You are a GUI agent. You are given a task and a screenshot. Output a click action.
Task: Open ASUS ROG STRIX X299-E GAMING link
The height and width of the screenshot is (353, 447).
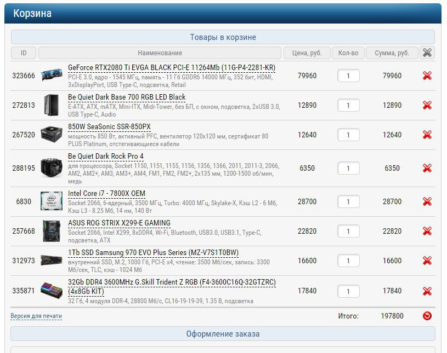119,223
